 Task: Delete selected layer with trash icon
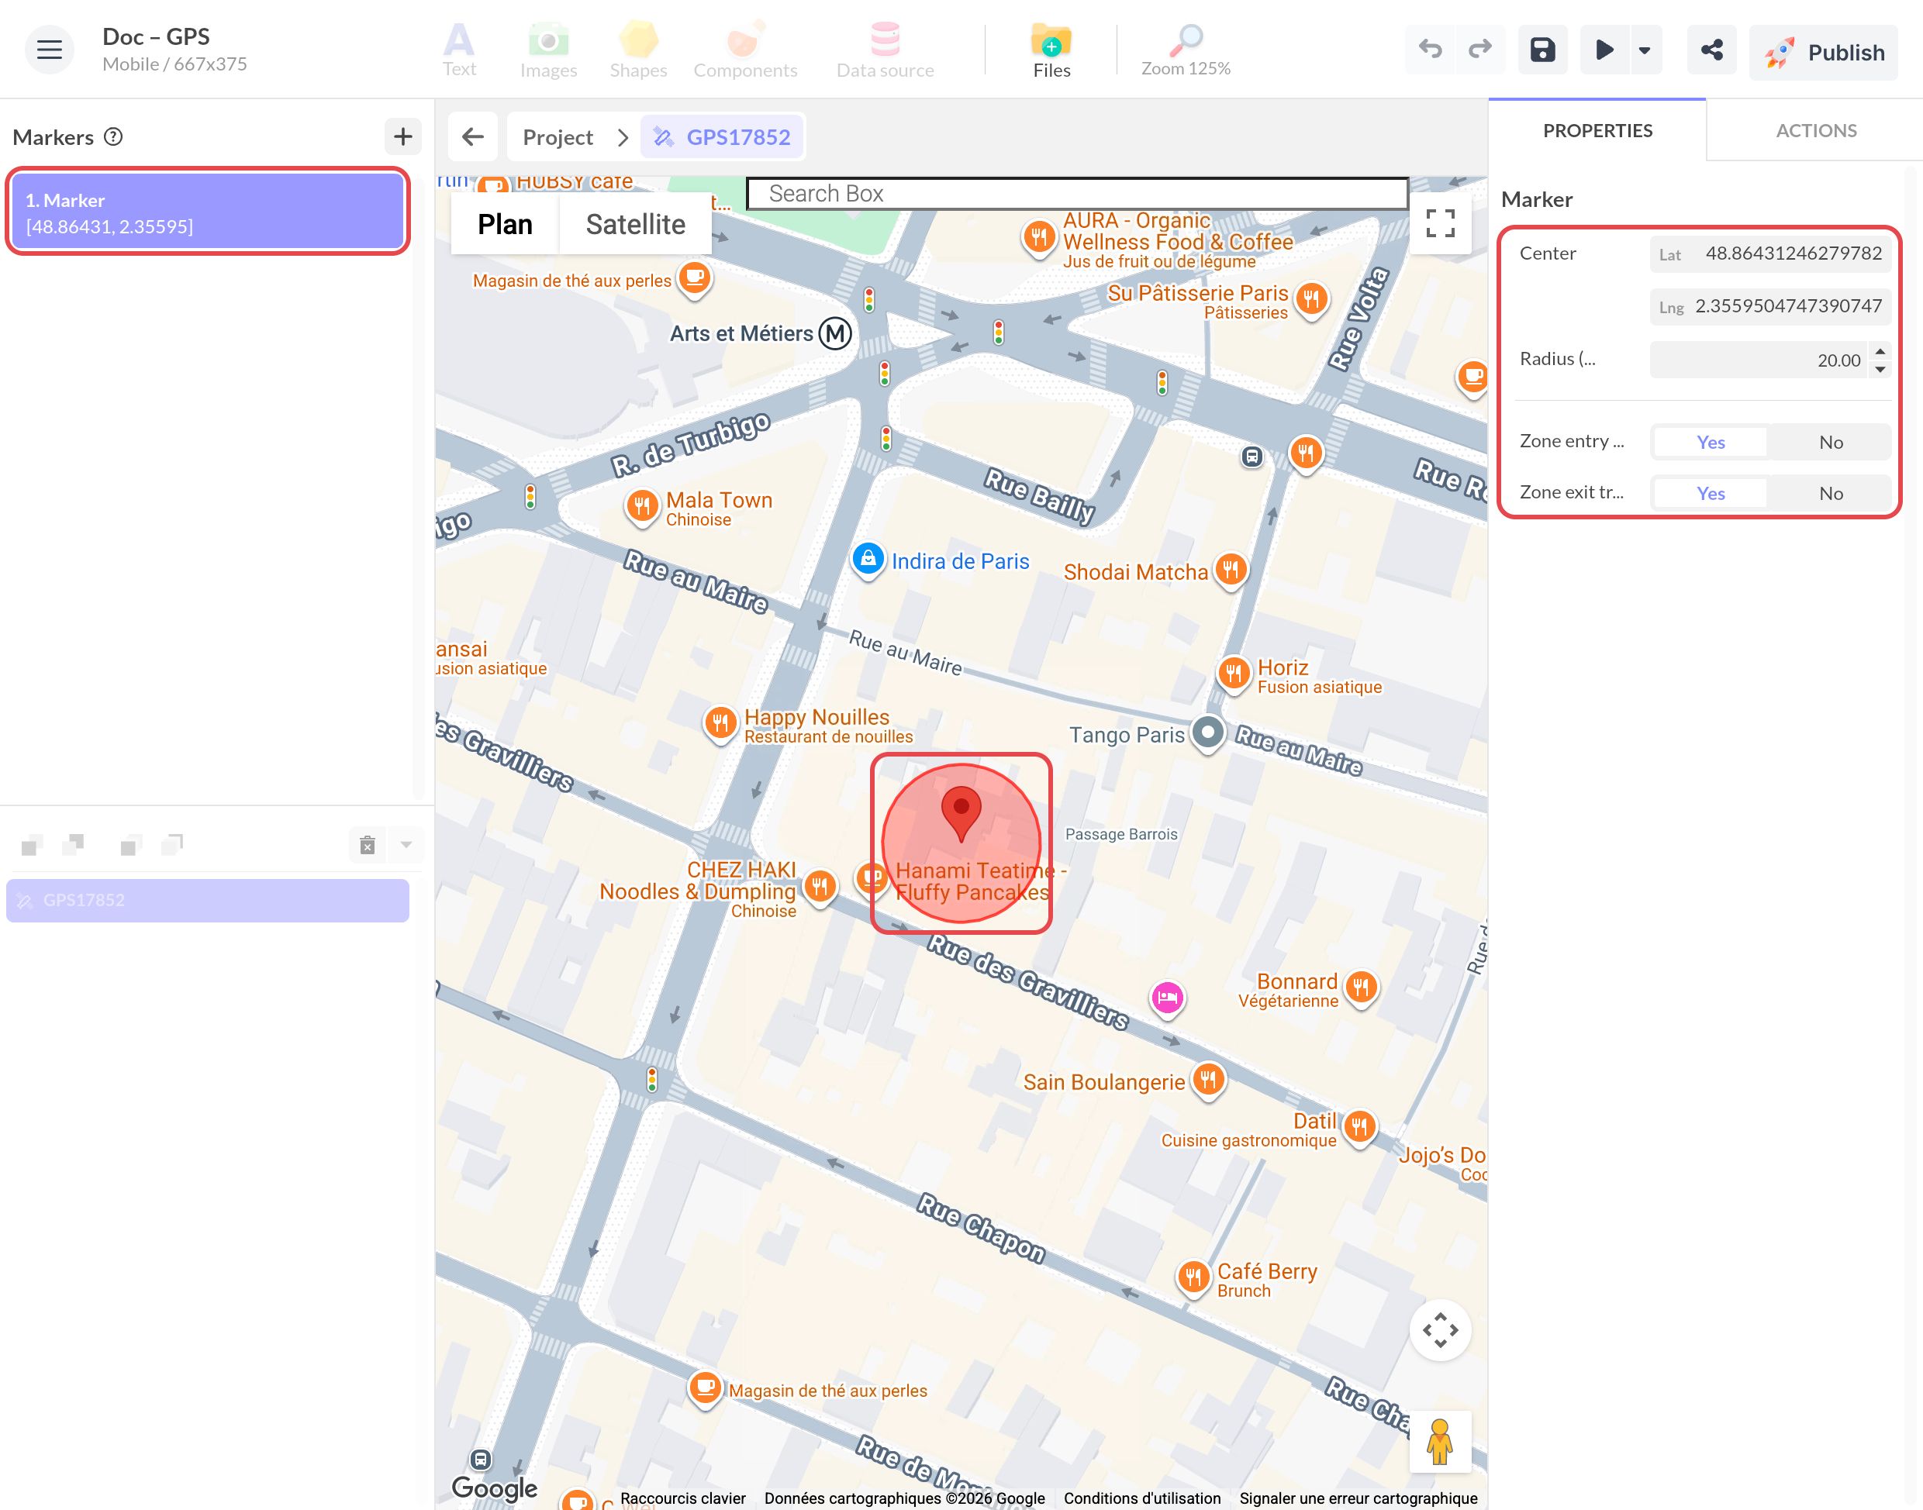pos(368,845)
